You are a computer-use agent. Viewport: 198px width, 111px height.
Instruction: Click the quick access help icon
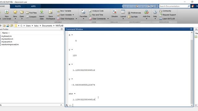(153, 6)
